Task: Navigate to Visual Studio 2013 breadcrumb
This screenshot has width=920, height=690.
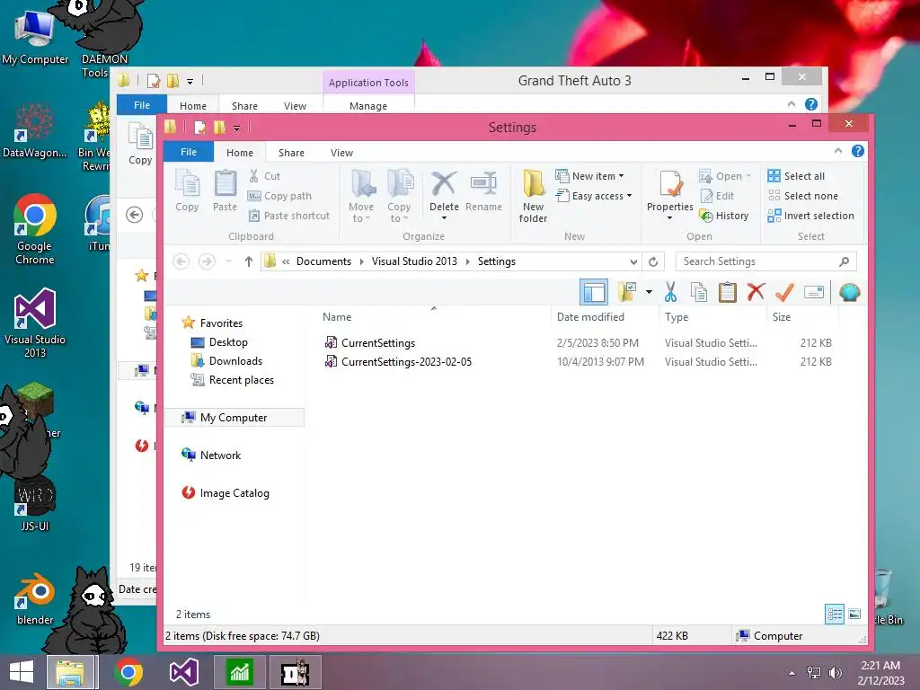Action: 414,261
